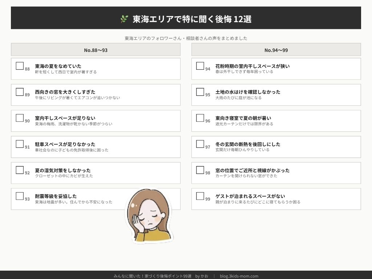Select the No.88〜93 column header
Viewport: 372px width, 279px height.
(x=96, y=50)
